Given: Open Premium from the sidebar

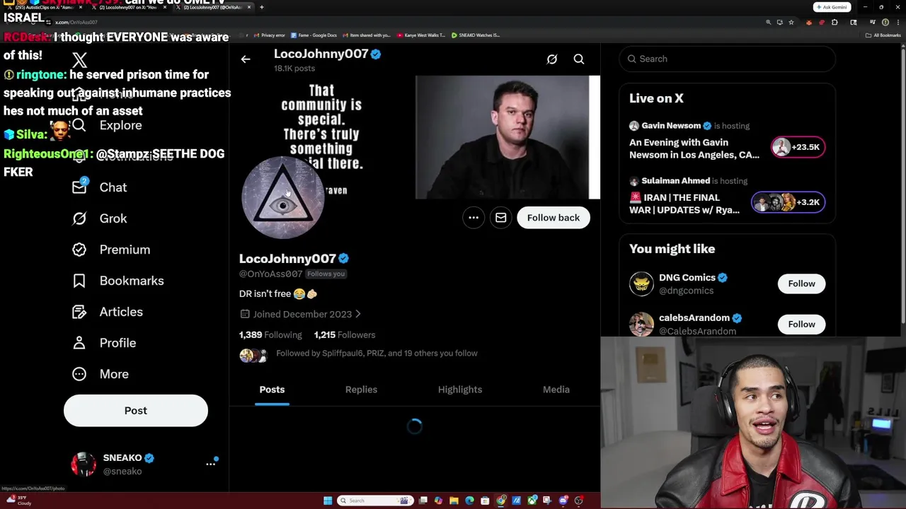Looking at the screenshot, I should pyautogui.click(x=111, y=250).
